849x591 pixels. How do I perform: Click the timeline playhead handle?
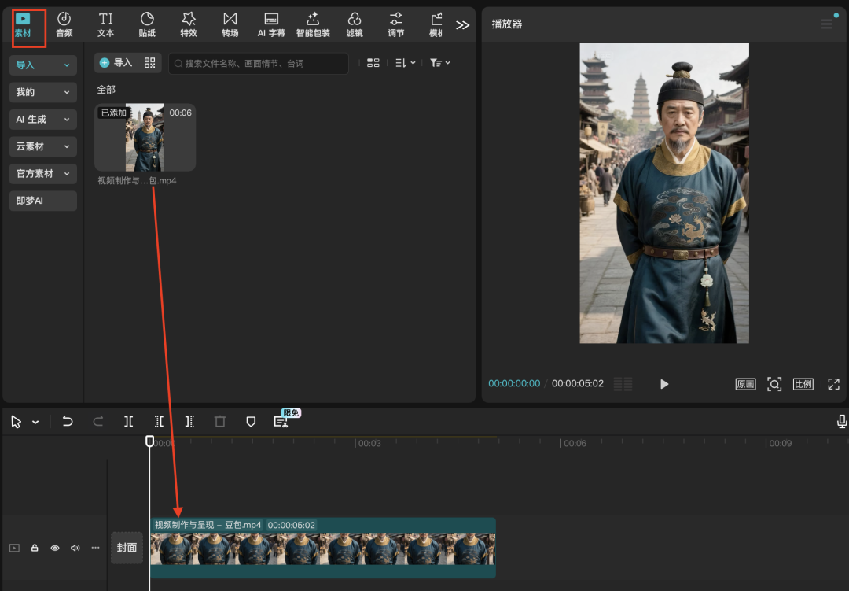click(150, 441)
